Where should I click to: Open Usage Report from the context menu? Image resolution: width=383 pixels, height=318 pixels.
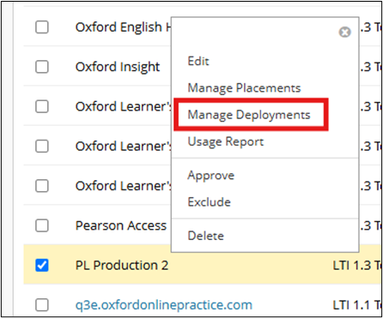pos(226,141)
